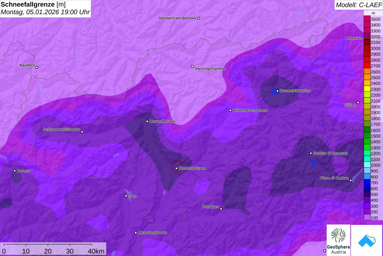
Task: Click the blue arrow-and-cloud logo
Action: click(367, 240)
